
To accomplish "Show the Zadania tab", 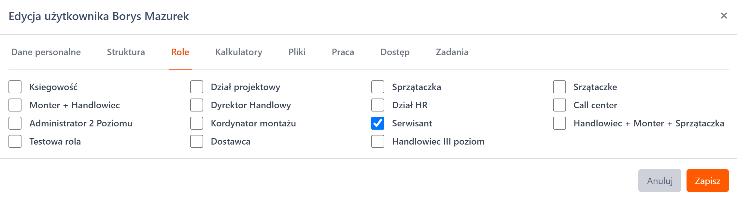I will [452, 52].
